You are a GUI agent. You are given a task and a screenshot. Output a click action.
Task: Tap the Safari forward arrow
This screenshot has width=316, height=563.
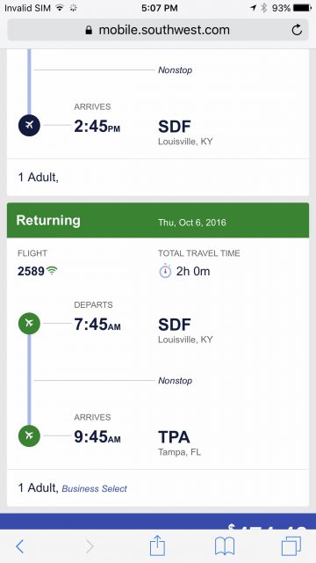pos(90,546)
